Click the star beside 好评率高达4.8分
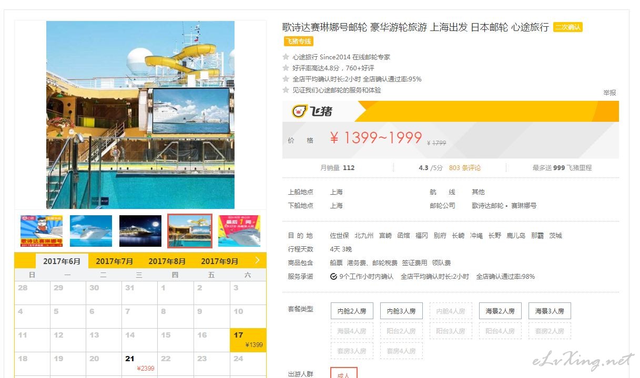Screen dimensions: 640x378 pyautogui.click(x=286, y=68)
